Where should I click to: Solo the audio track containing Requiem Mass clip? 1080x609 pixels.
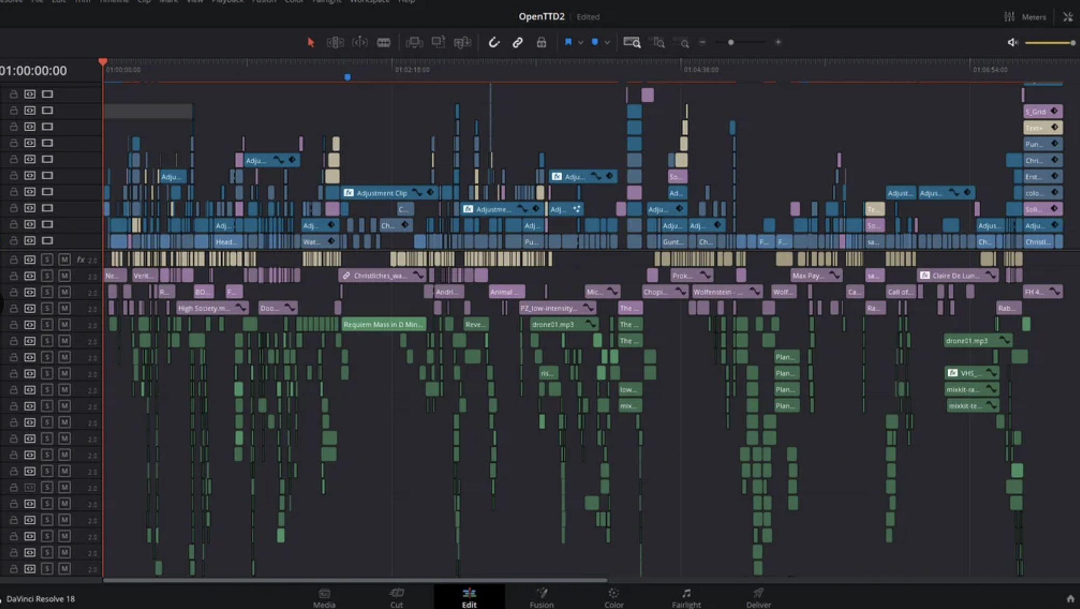[x=47, y=325]
